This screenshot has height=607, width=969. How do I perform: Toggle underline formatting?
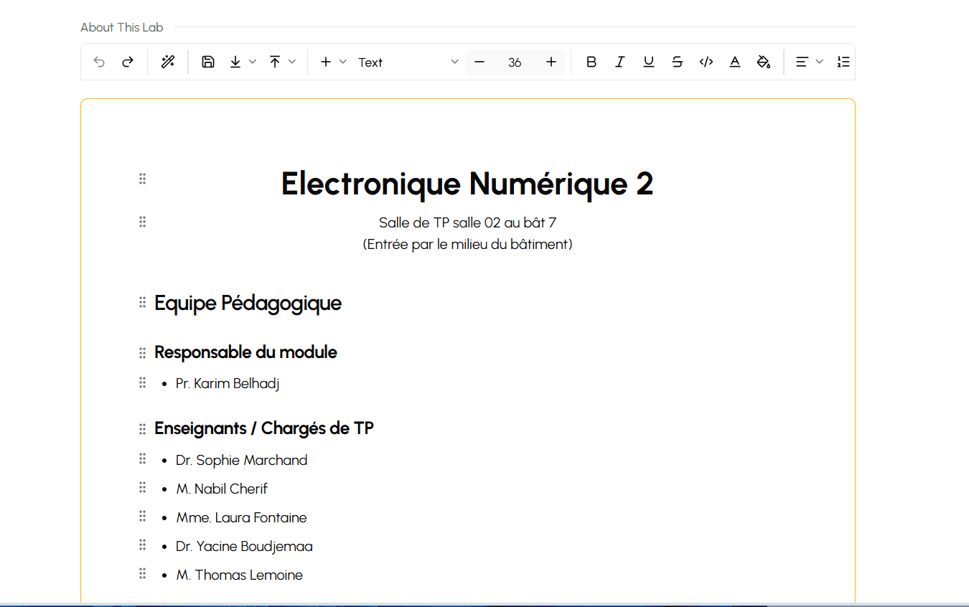pos(649,62)
